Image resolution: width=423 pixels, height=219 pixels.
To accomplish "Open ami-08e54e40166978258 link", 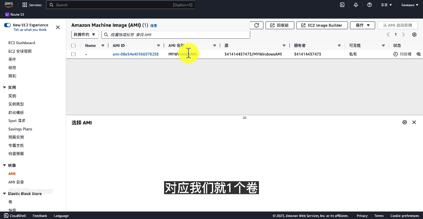I will click(135, 54).
